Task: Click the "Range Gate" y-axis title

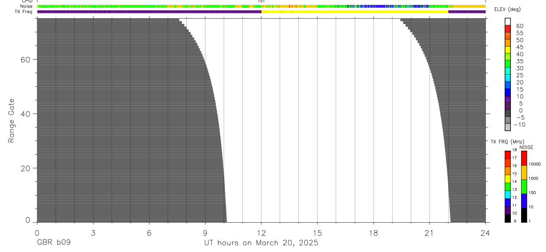Action: coord(12,120)
